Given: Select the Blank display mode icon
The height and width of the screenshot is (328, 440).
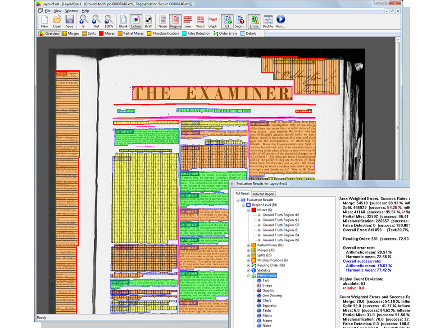Looking at the screenshot, I should point(123,22).
